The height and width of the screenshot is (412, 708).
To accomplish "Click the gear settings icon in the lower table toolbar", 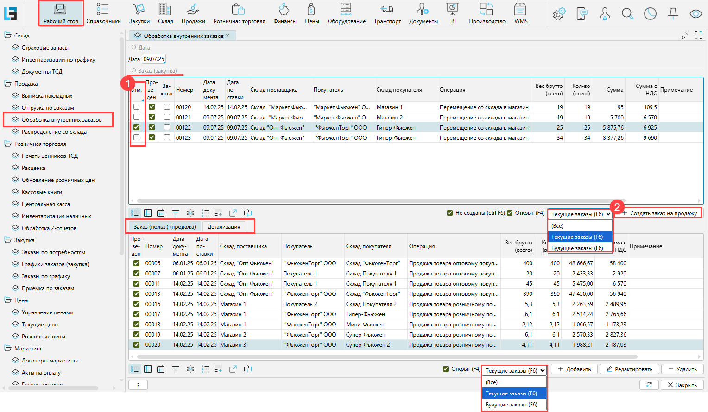I will click(x=190, y=369).
